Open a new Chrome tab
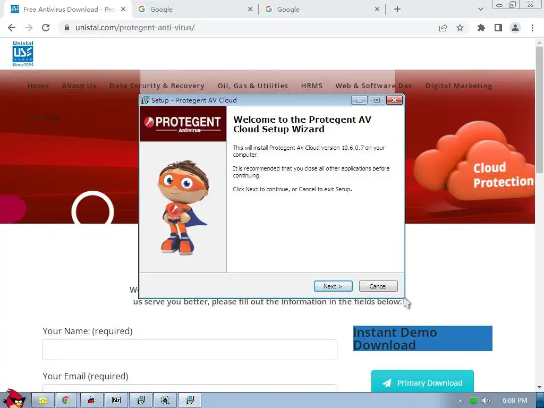This screenshot has width=544, height=408. click(x=397, y=10)
